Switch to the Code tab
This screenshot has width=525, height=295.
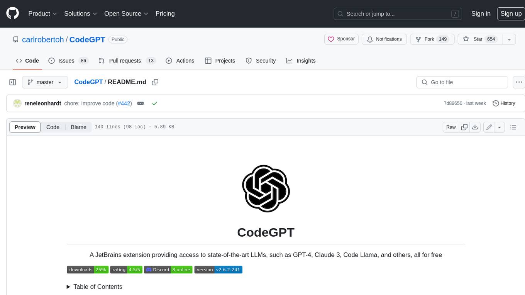click(27, 61)
